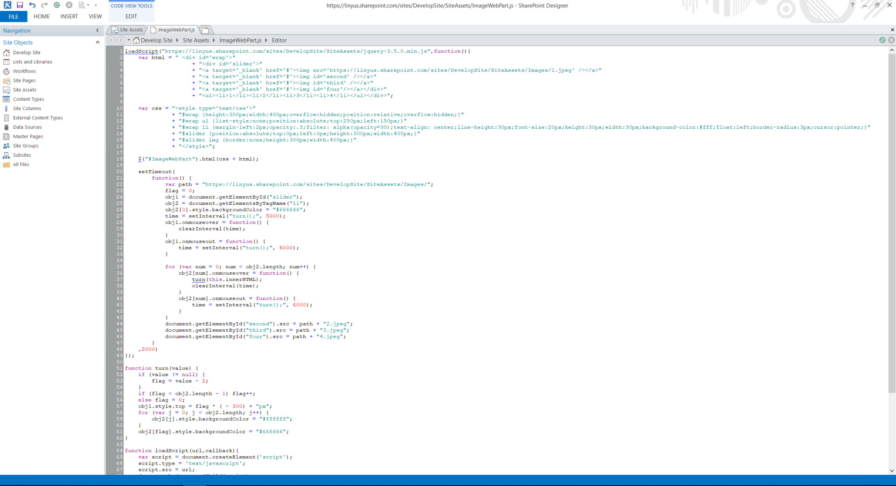Click the Preview in Browser icon
The width and height of the screenshot is (896, 486).
click(82, 5)
